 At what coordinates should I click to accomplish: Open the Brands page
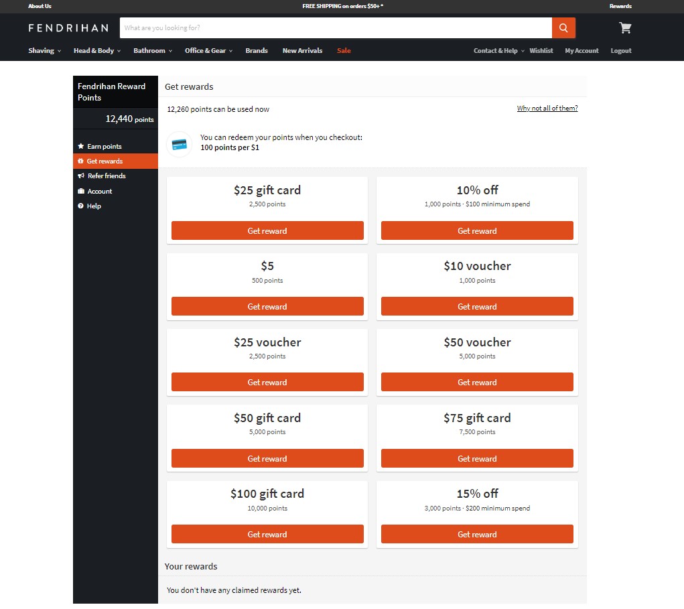pos(257,51)
